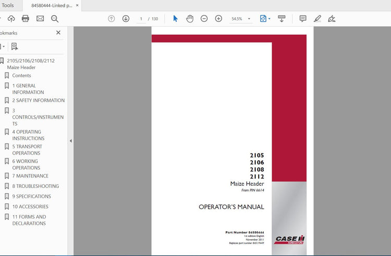Click the Part Number 84580444 text
Viewport: 391px width, 256px height.
pyautogui.click(x=245, y=233)
